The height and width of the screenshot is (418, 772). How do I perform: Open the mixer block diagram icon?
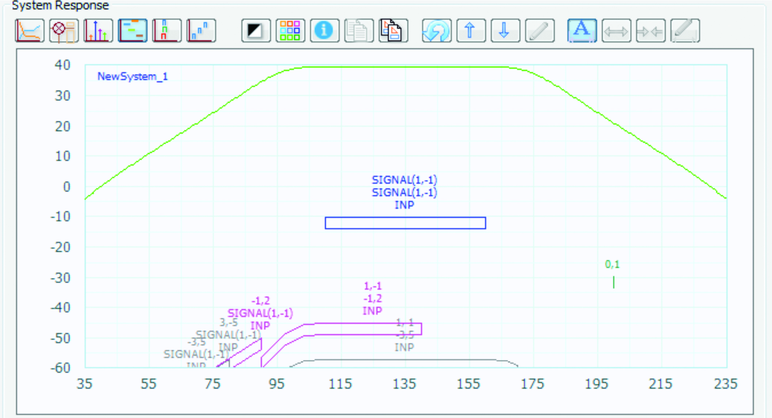[64, 31]
